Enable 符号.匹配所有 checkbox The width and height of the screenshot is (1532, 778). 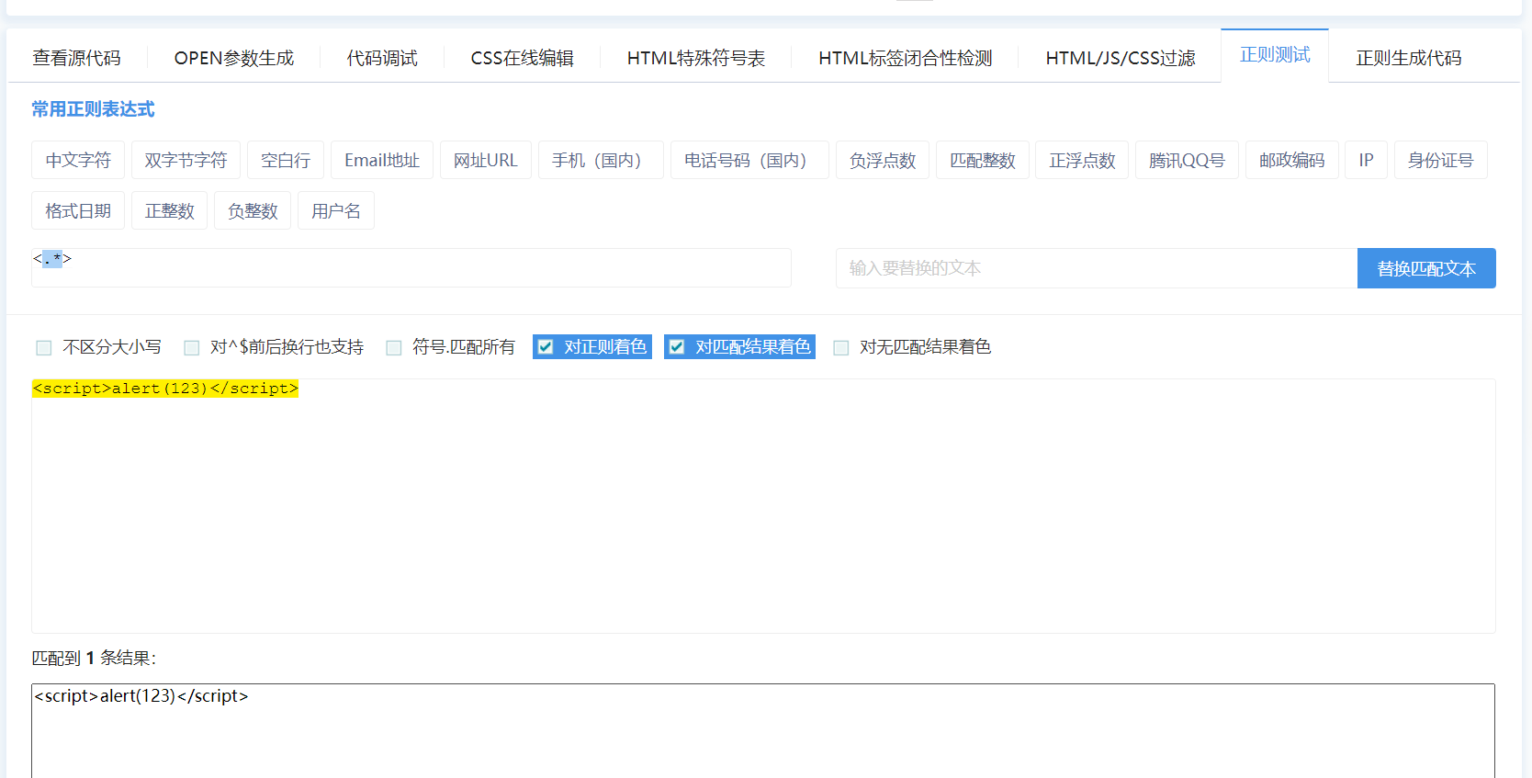click(394, 347)
